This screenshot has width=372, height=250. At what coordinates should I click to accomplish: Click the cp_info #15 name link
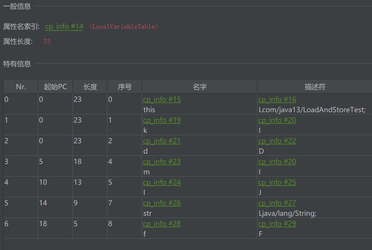click(162, 100)
